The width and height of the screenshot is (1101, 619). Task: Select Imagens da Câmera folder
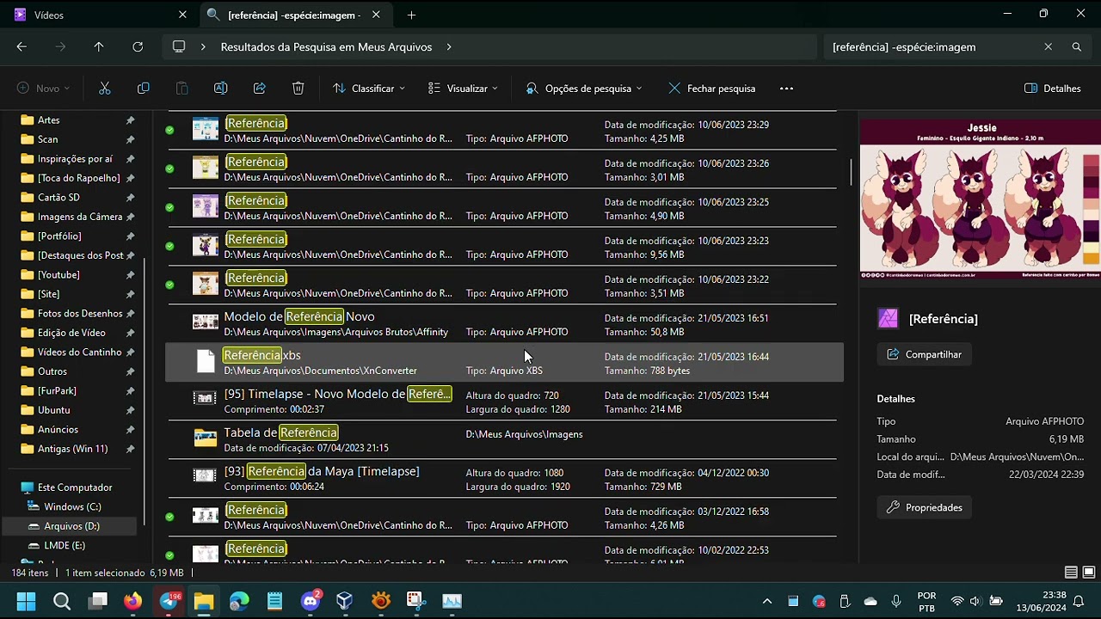(80, 217)
